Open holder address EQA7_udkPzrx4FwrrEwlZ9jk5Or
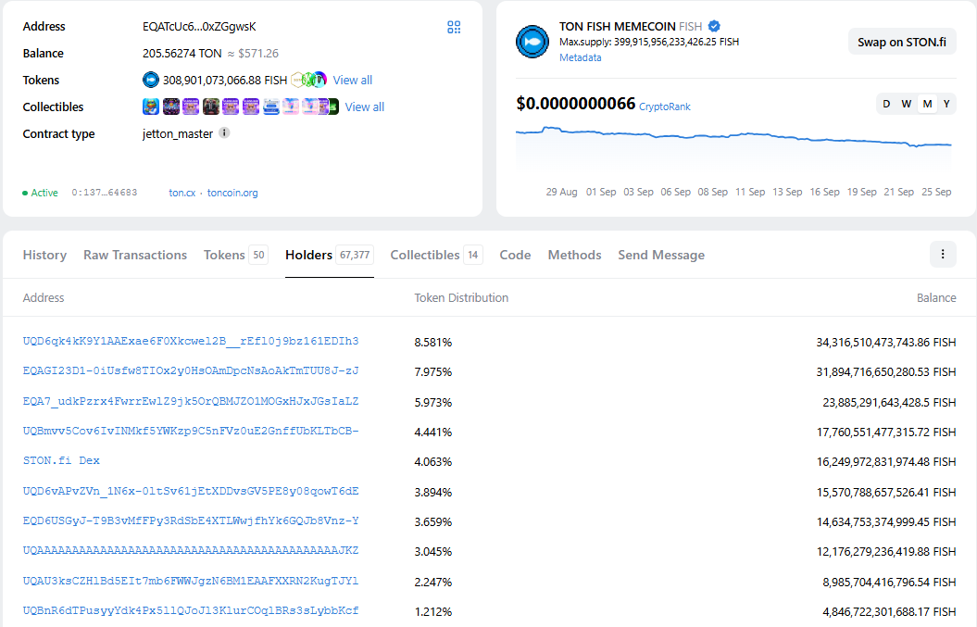The height and width of the screenshot is (627, 977). coord(191,401)
